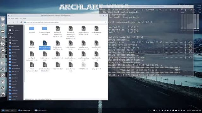
Task: Select install-radiotray-v1.sh script
Action: point(70,56)
